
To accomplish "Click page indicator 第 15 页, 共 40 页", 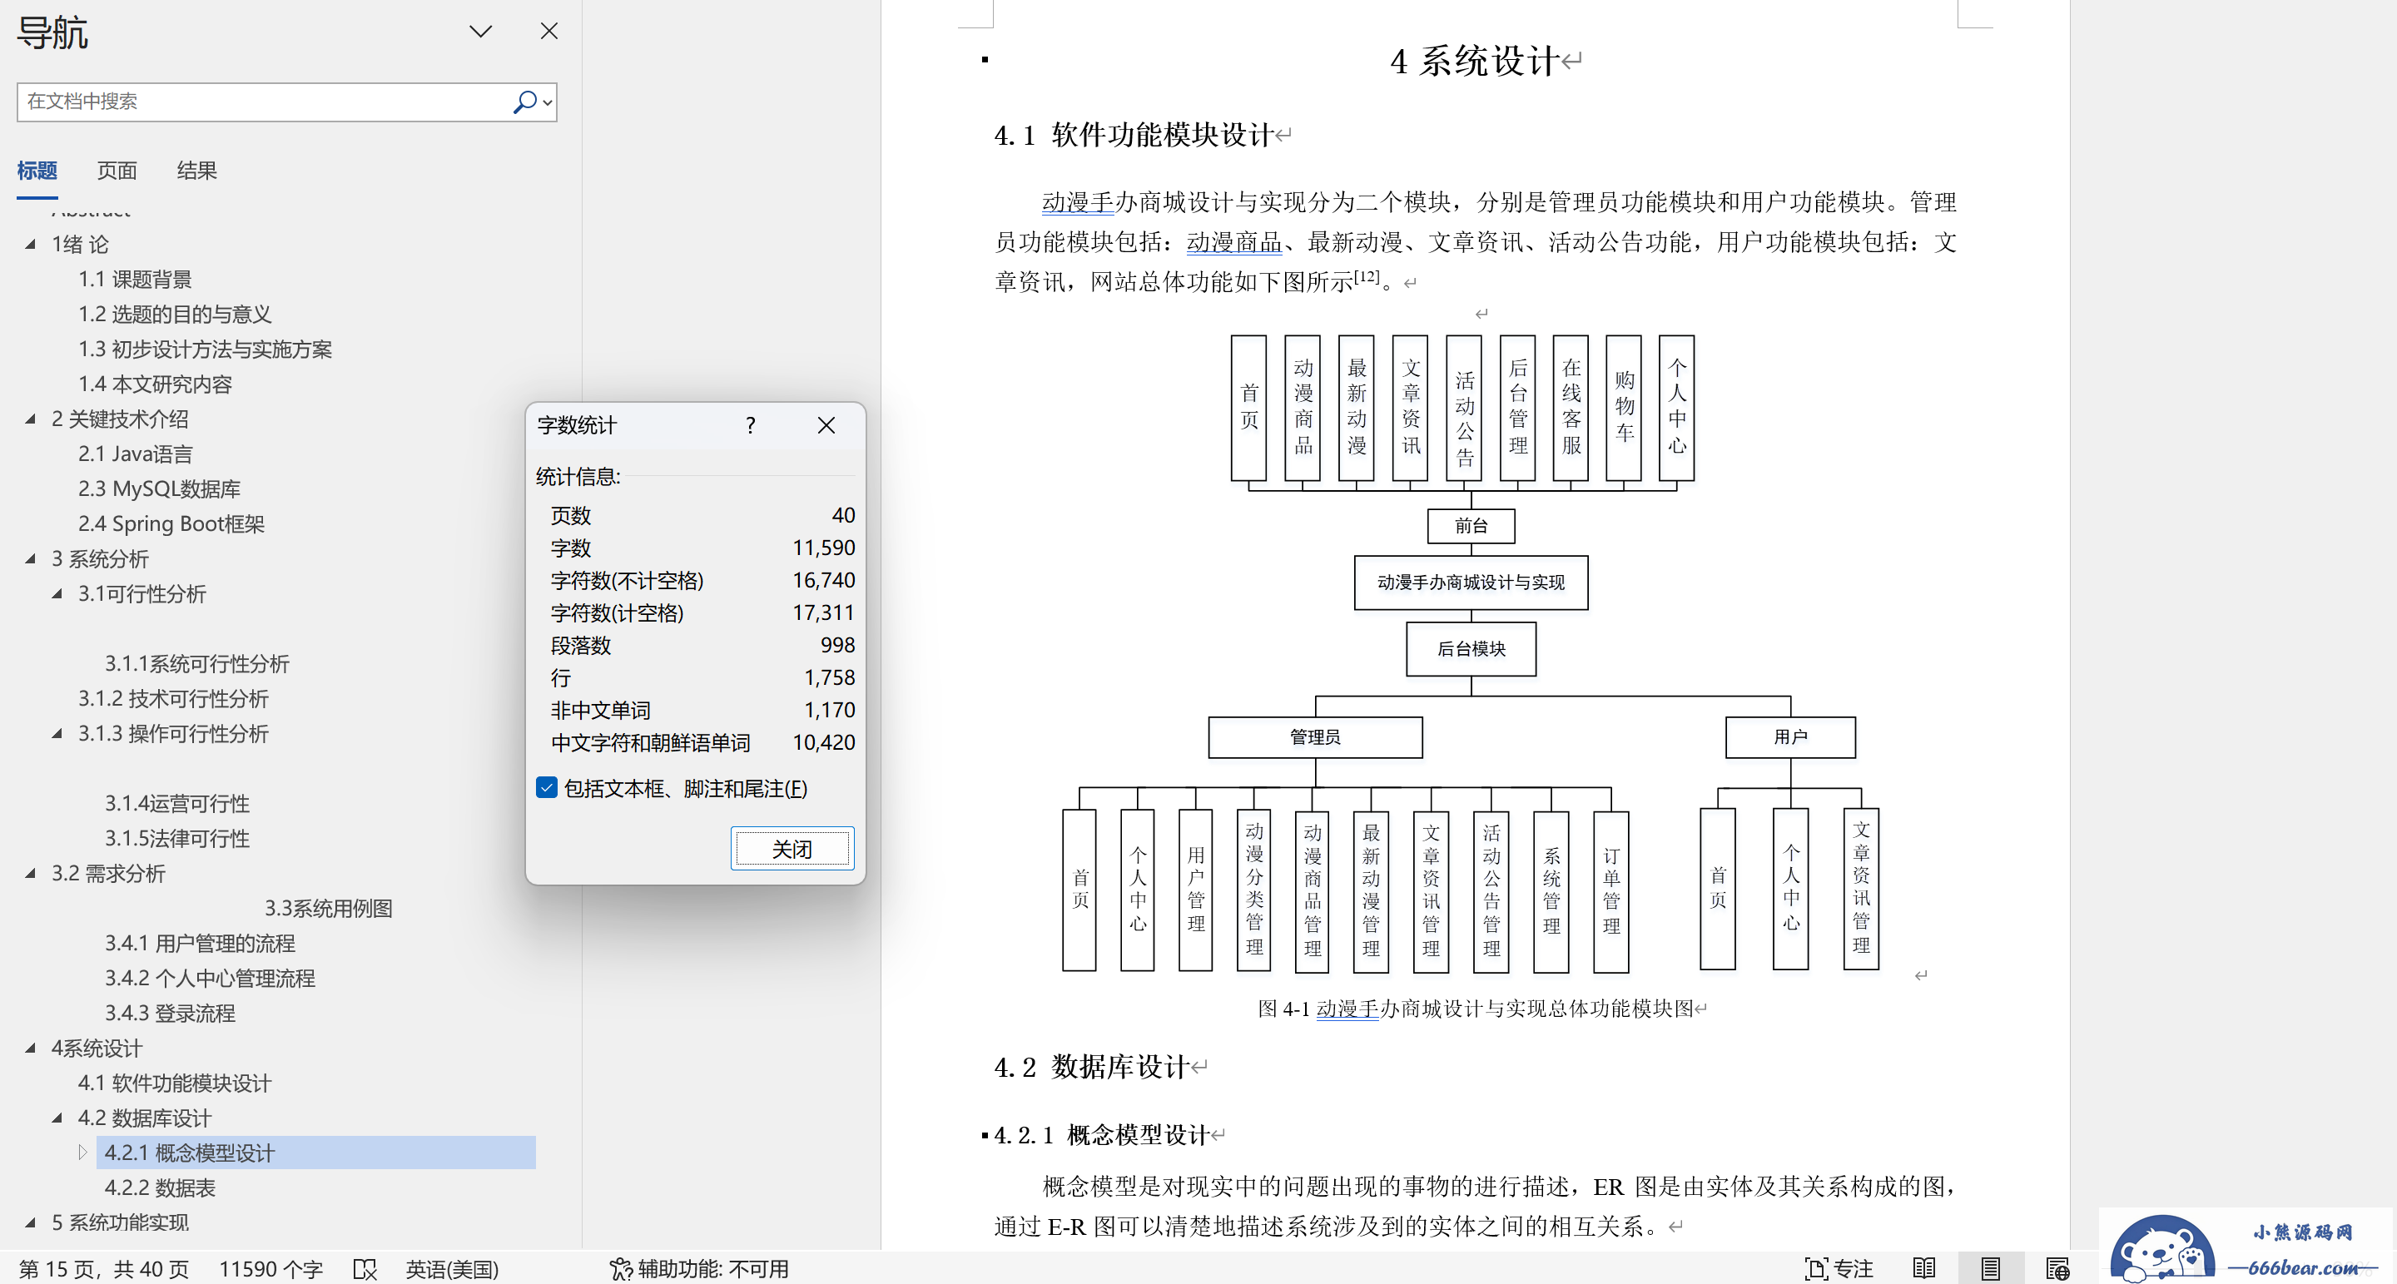I will [103, 1268].
